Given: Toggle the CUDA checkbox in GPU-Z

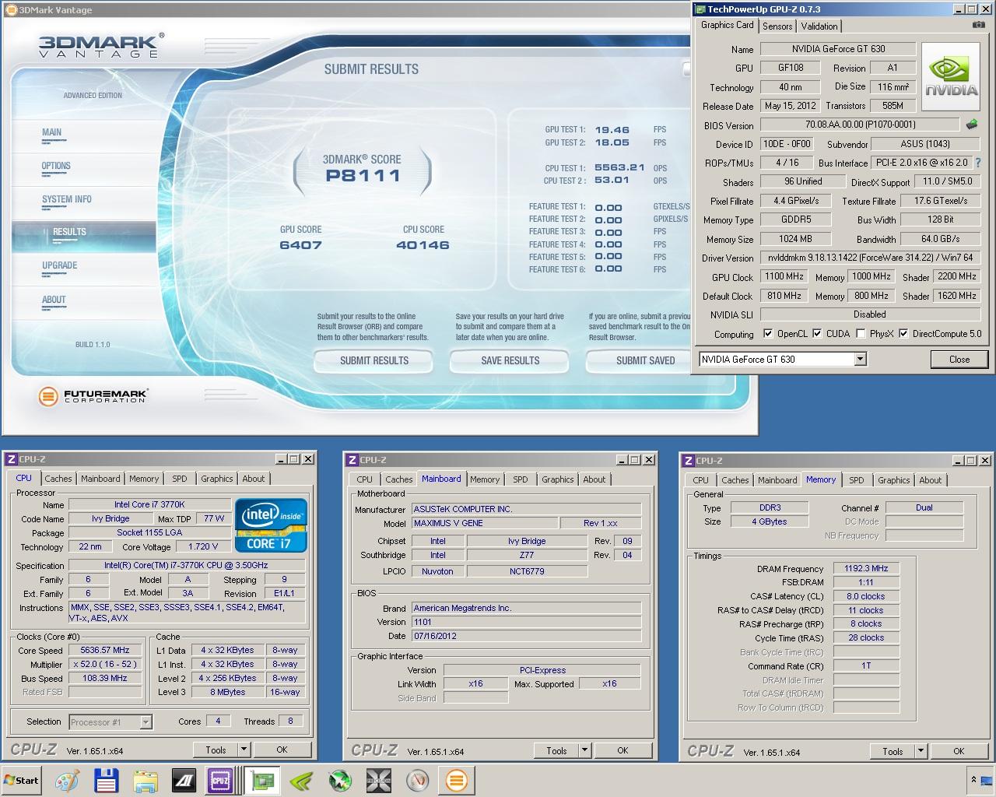Looking at the screenshot, I should [817, 334].
